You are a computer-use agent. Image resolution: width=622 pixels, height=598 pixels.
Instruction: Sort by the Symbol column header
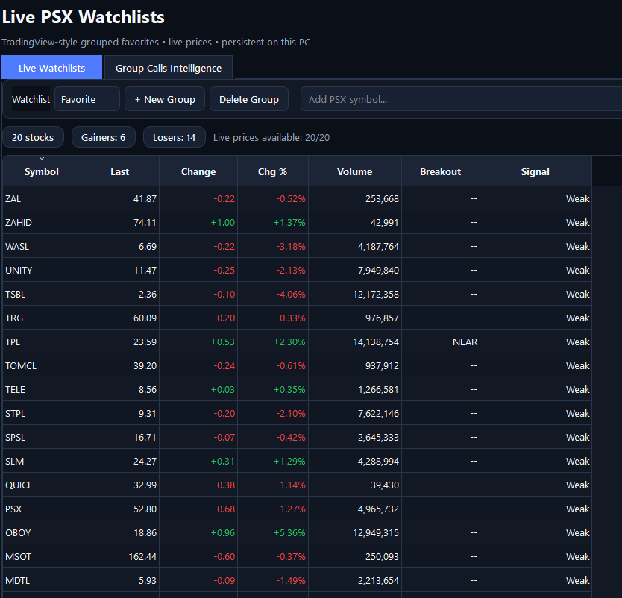point(42,171)
